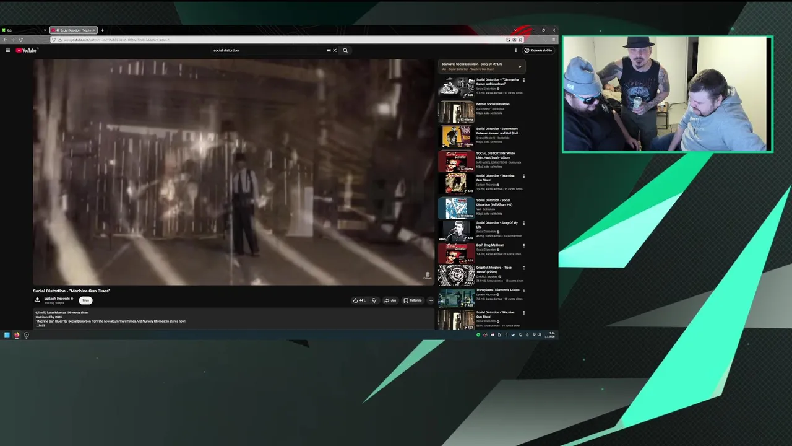
Task: Play Machine Gun Blues 3:43 suggested video
Action: [x=456, y=183]
